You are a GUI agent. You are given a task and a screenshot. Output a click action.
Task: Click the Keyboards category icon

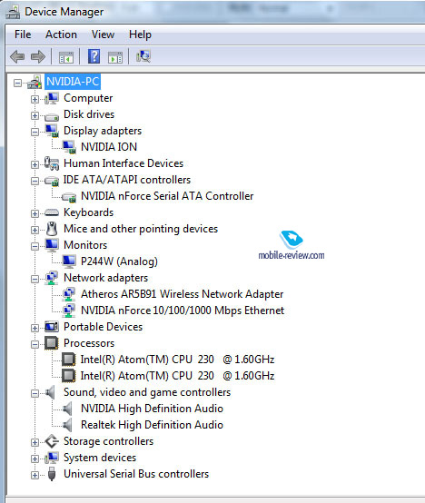click(x=52, y=212)
